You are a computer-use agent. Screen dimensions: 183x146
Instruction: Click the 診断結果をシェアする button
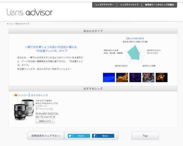click(x=45, y=136)
